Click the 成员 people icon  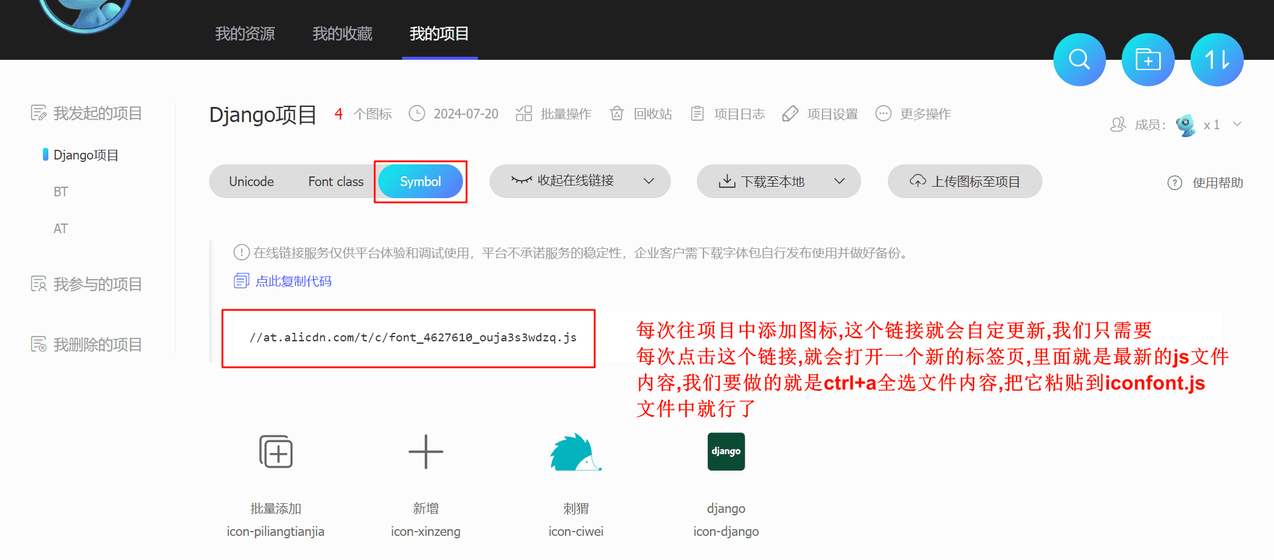pyautogui.click(x=1118, y=124)
